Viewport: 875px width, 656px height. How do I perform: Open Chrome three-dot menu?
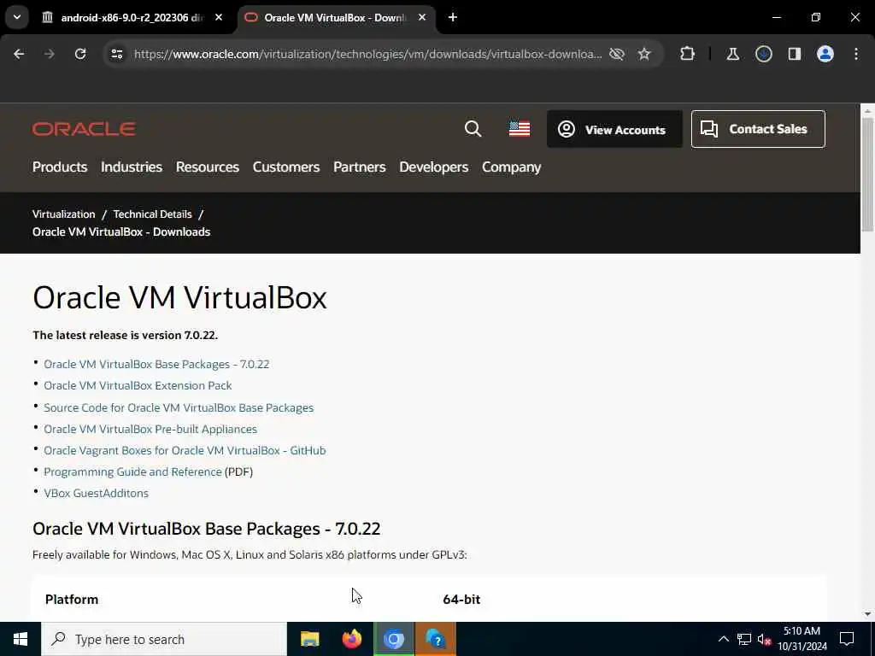(x=856, y=54)
